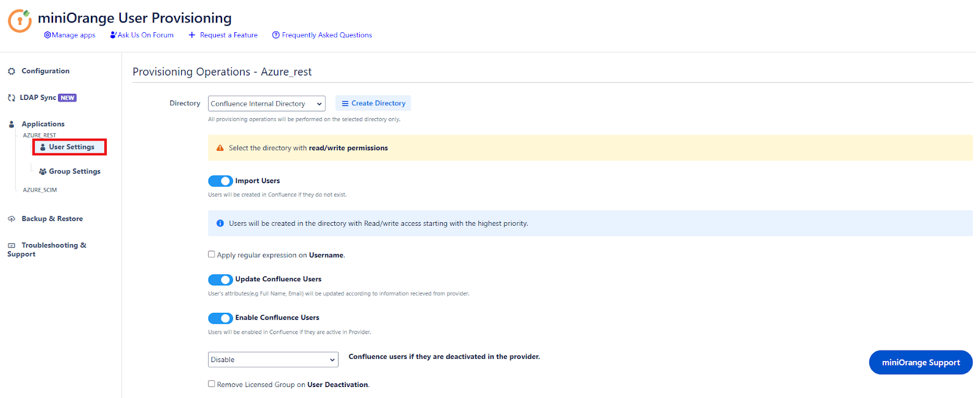The image size is (976, 398).
Task: Click the Troubleshooting & Support icon
Action: coord(12,246)
